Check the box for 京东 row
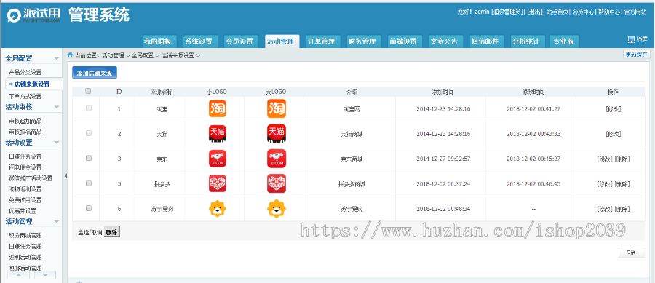 tap(88, 158)
